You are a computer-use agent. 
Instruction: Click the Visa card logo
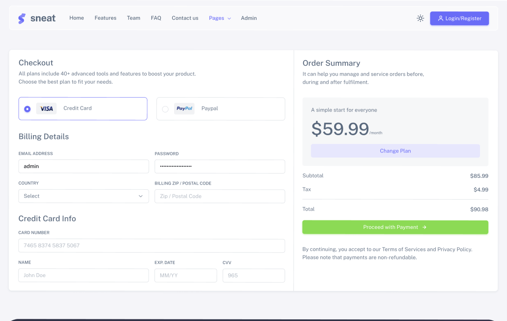pyautogui.click(x=46, y=108)
